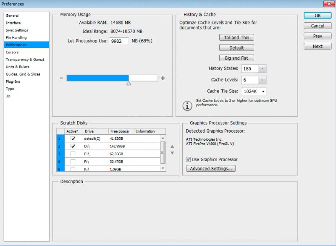Open Units & Rulers preferences
This screenshot has width=336, height=246.
pos(26,67)
